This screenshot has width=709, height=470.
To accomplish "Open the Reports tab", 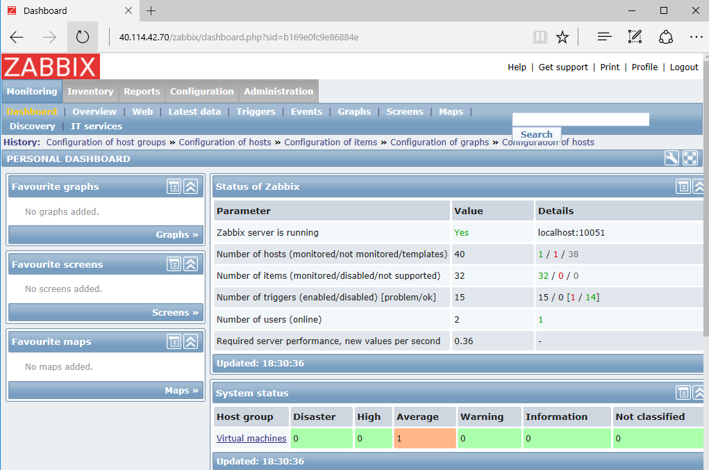I will (142, 92).
